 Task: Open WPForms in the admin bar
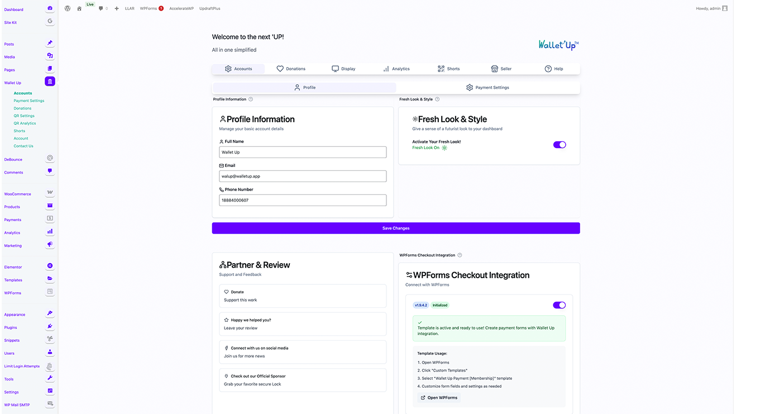[x=152, y=8]
